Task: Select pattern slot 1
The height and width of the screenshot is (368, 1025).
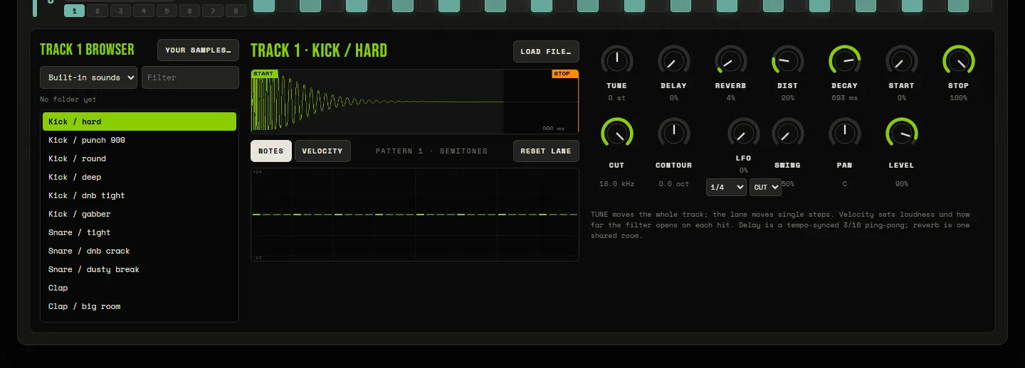Action: point(75,11)
